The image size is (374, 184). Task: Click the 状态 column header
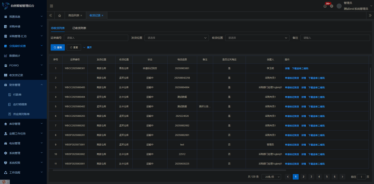(x=150, y=59)
